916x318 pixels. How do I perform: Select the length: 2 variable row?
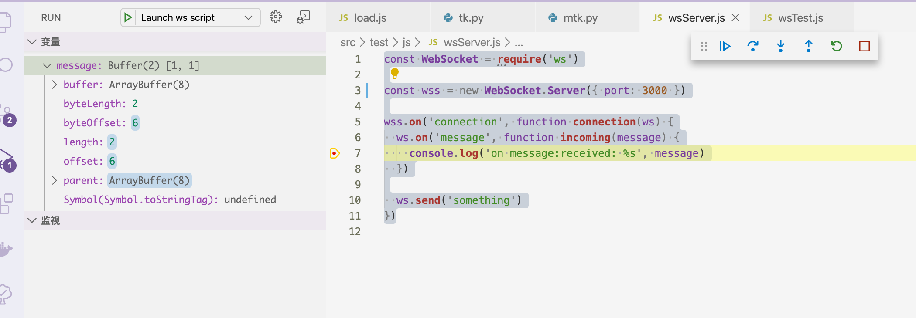175,142
